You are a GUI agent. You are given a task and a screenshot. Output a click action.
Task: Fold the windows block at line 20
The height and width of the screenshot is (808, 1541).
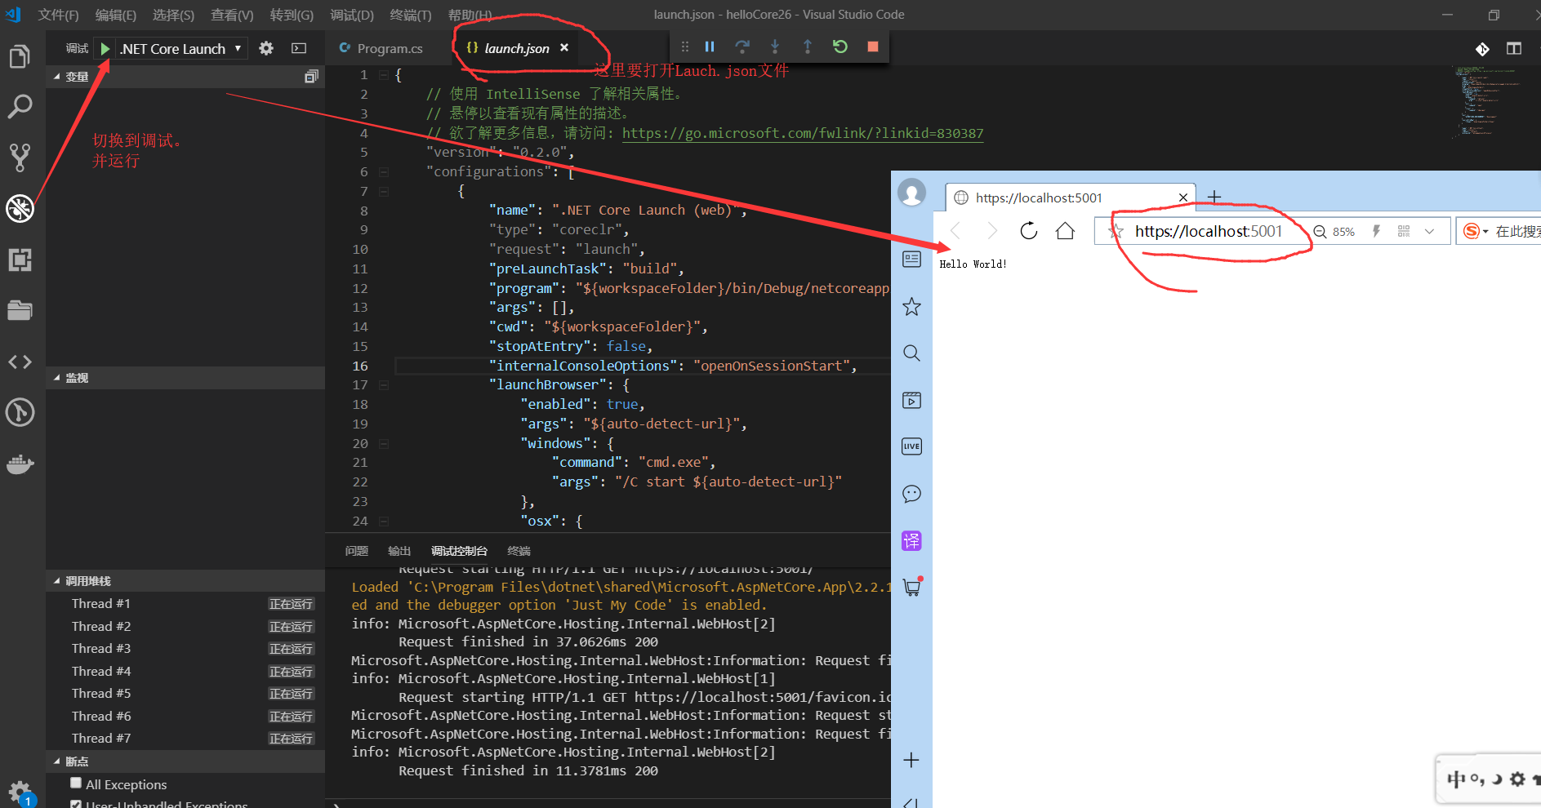pyautogui.click(x=383, y=444)
